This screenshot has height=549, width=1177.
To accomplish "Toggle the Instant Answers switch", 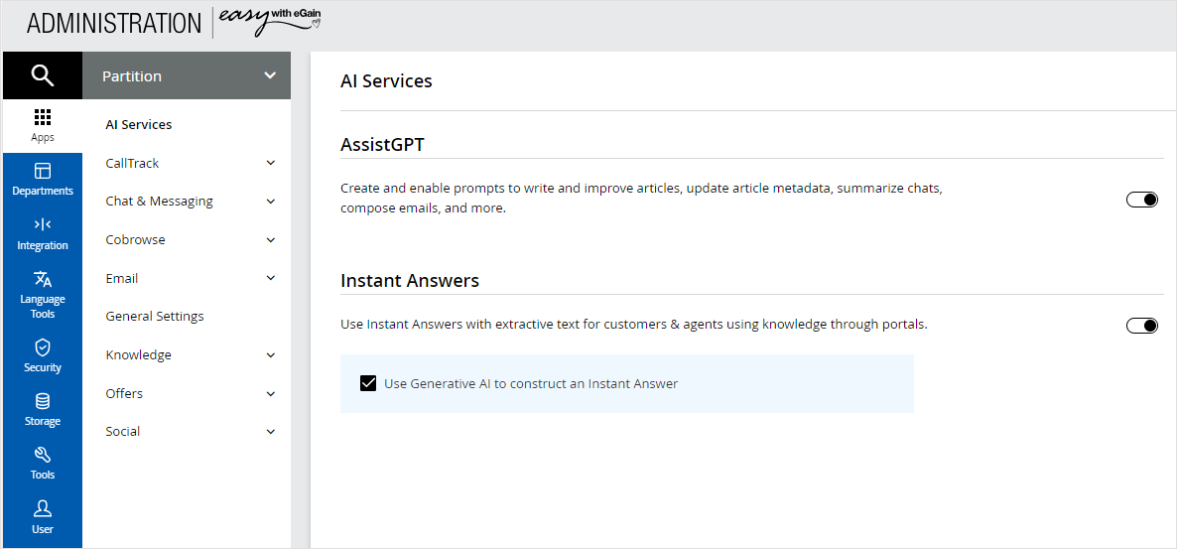I will [1141, 326].
